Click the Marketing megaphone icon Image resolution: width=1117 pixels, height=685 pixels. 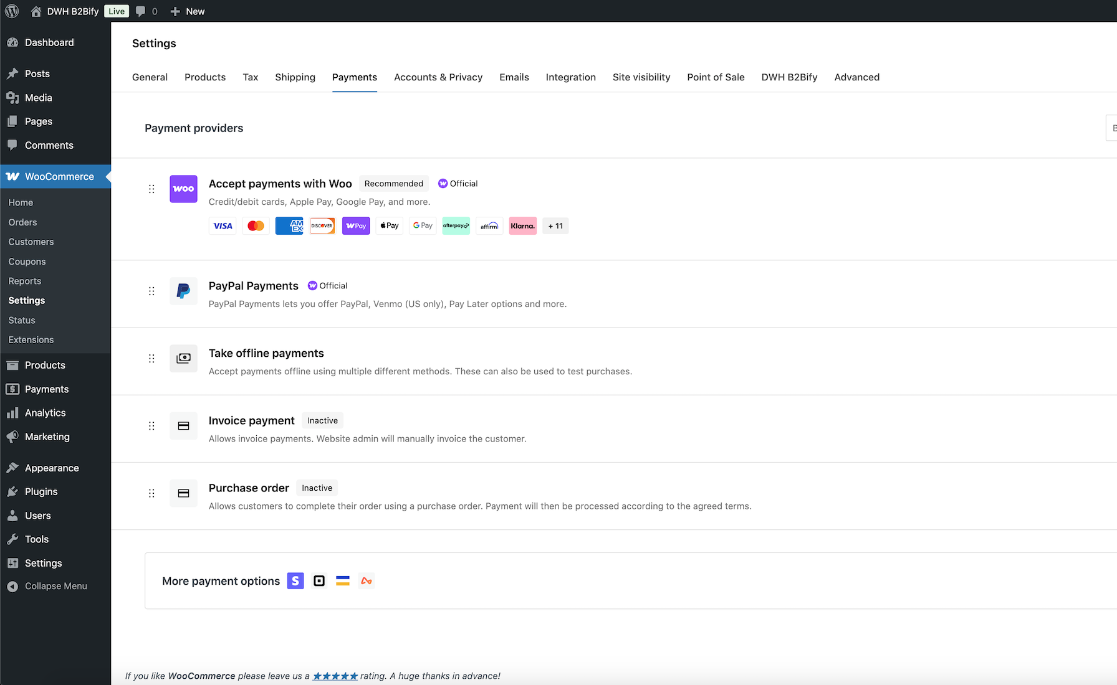(12, 437)
